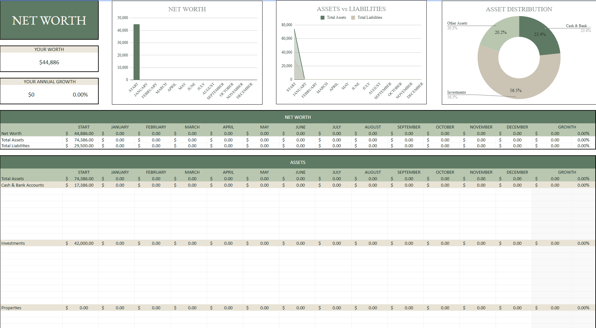Select the START column header in Net Worth table
Image resolution: width=596 pixels, height=328 pixels.
(84, 127)
